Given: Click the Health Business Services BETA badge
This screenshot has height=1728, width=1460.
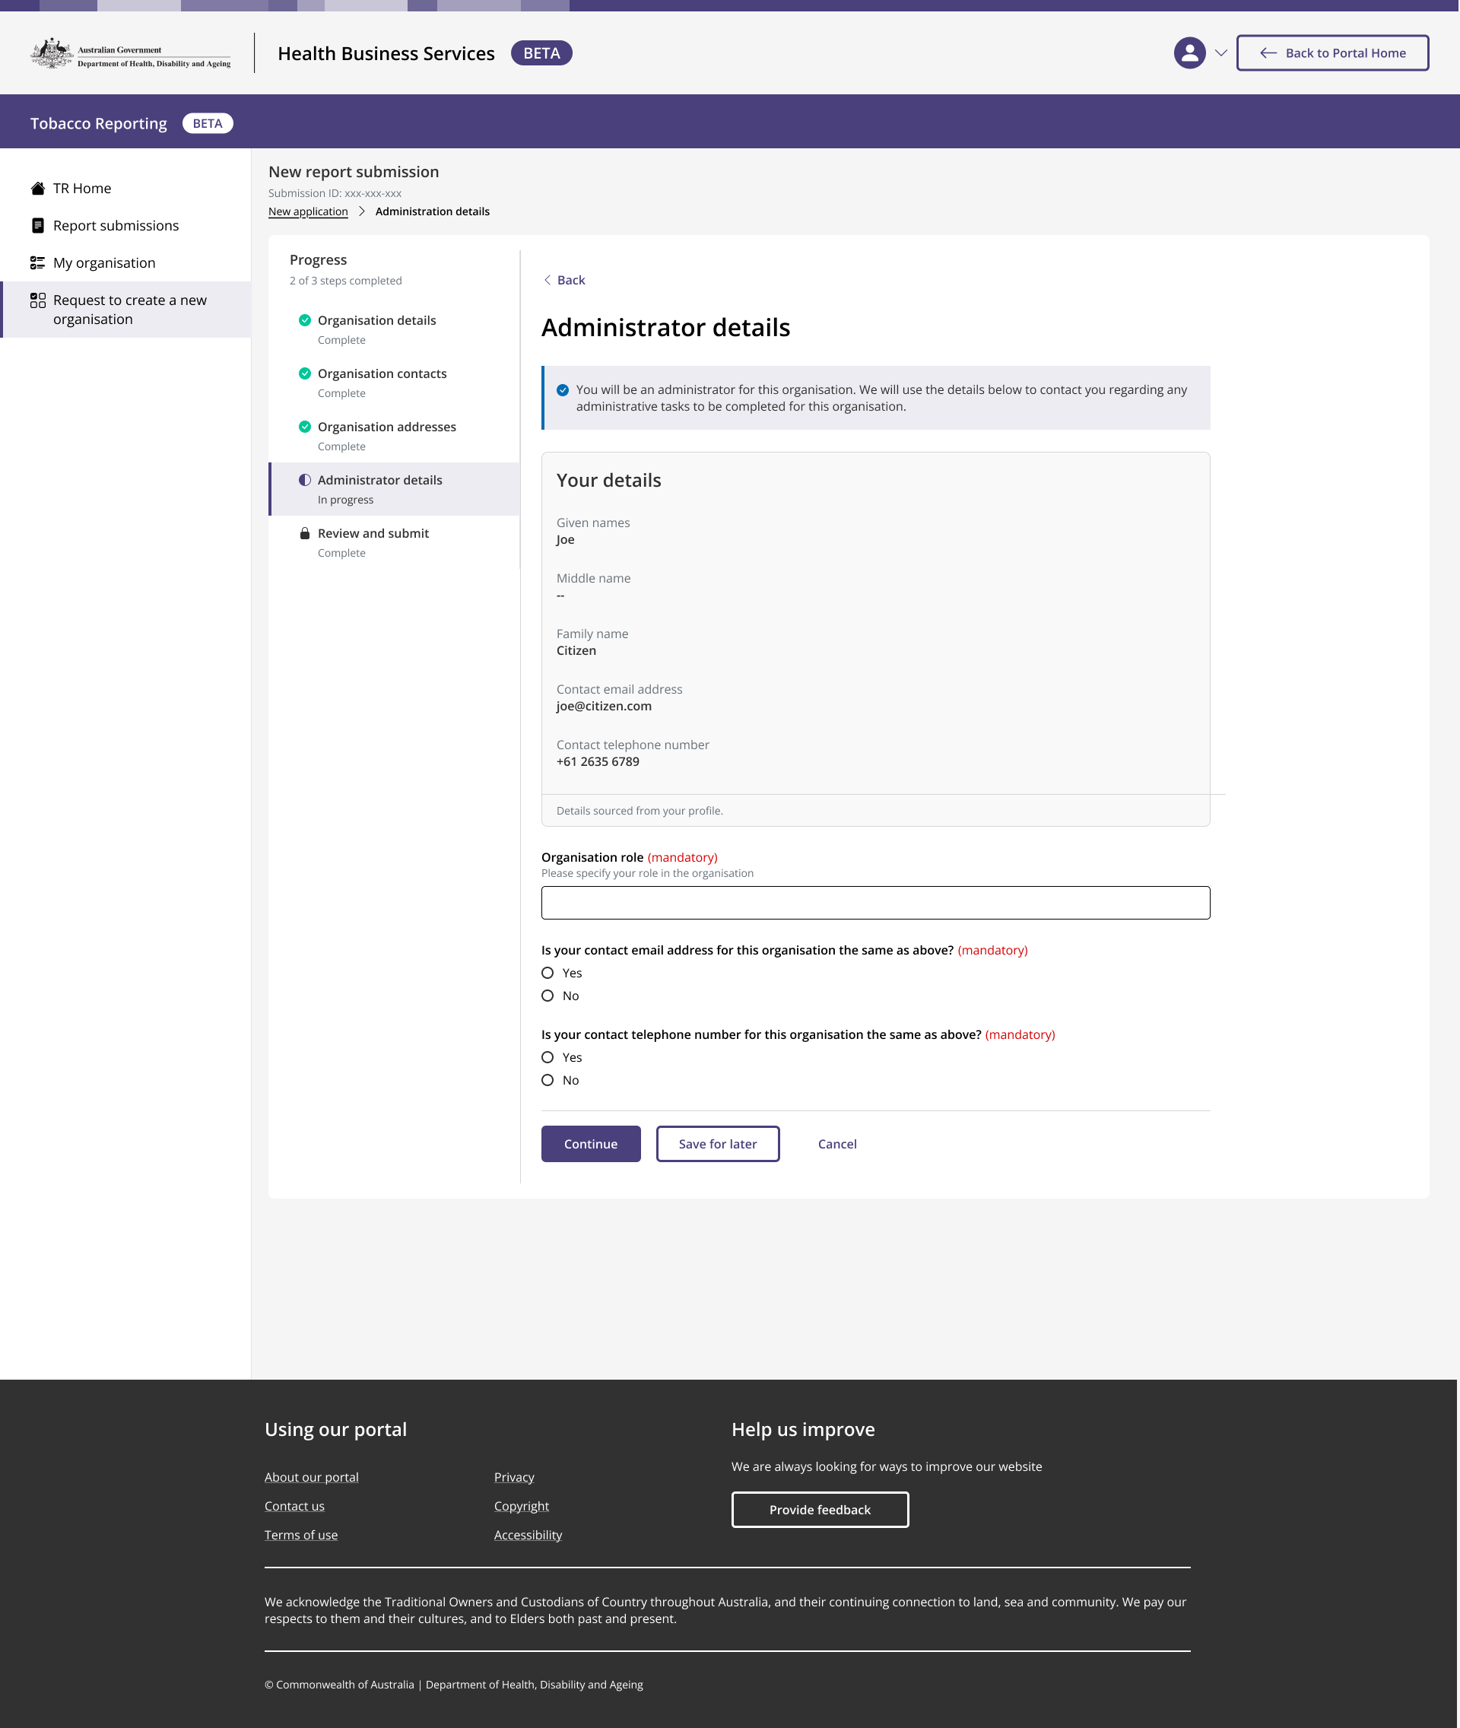Looking at the screenshot, I should (541, 53).
